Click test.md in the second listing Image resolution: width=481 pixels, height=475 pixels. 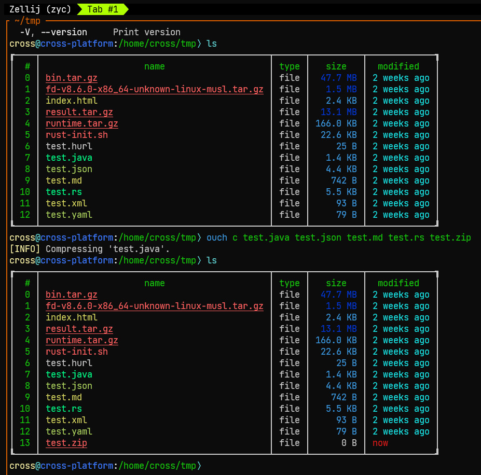coord(64,397)
